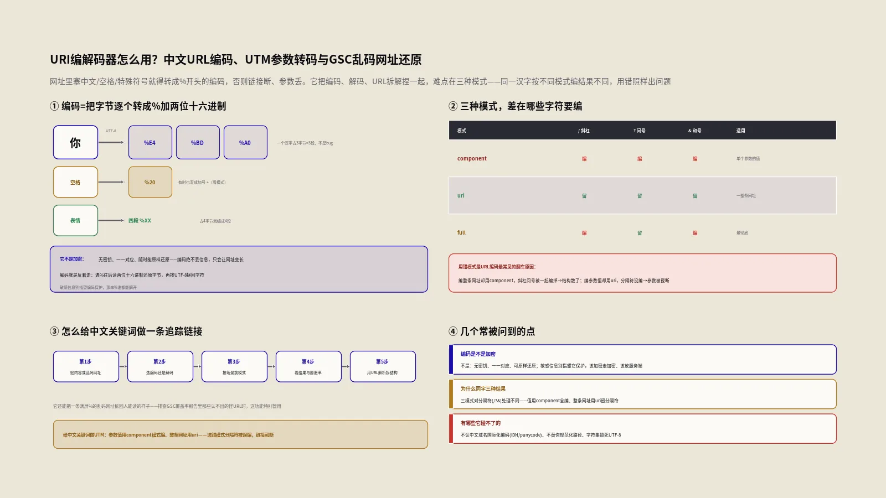The height and width of the screenshot is (498, 886).
Task: Click the "第2步" step card
Action: 160,366
